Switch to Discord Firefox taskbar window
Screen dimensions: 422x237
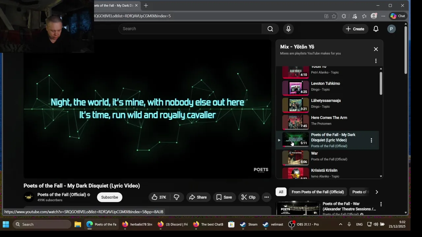[x=172, y=224]
